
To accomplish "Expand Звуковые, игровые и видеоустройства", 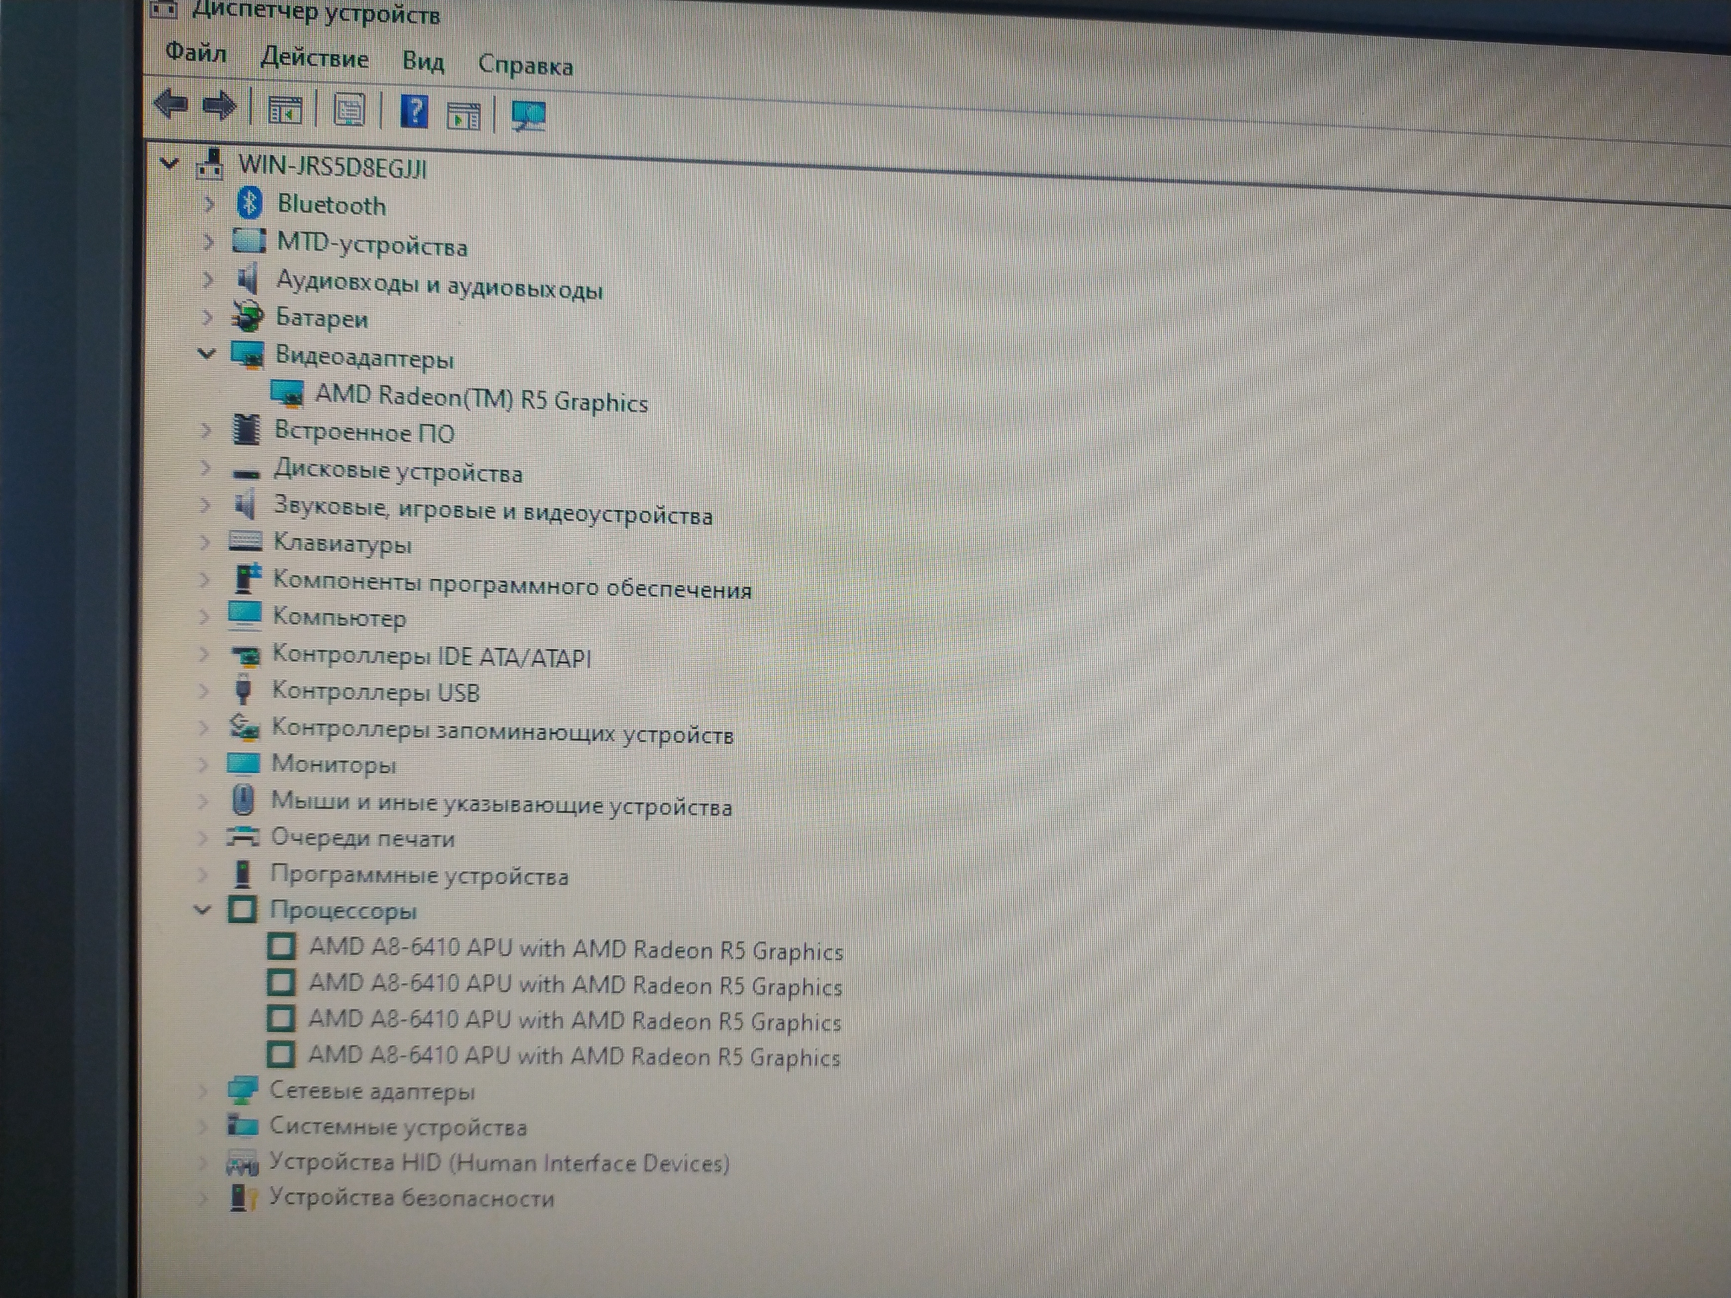I will coord(205,505).
